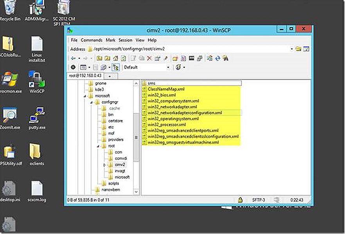The image size is (345, 234).
Task: Open the New Session dropdown arrow
Action: 184,67
